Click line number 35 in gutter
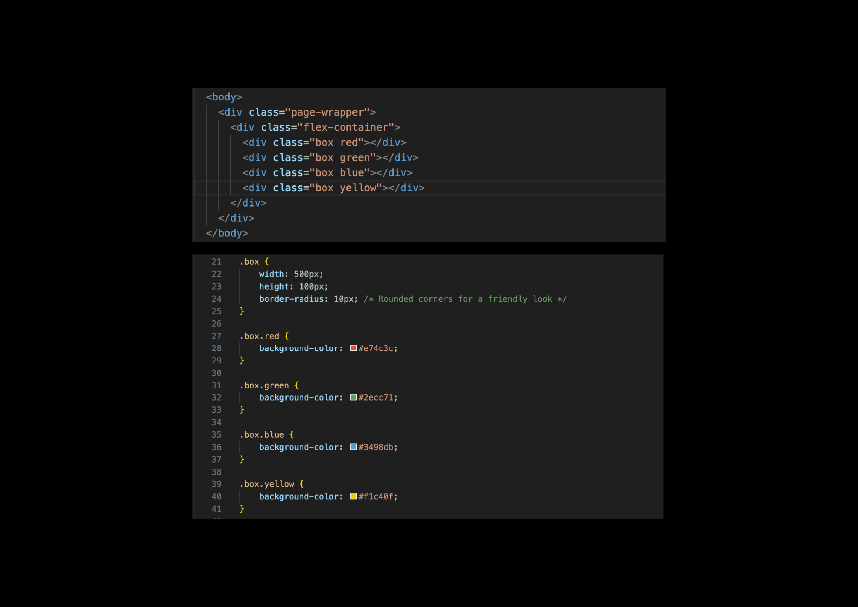Screen dimensions: 858x607 click(216, 434)
